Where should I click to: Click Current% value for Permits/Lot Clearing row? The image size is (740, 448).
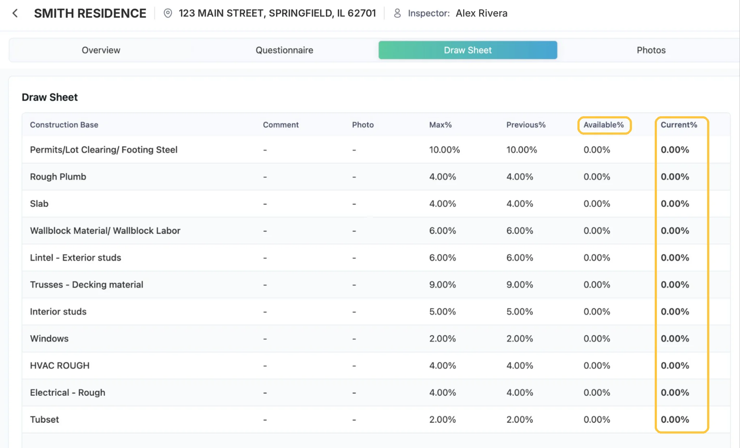675,150
